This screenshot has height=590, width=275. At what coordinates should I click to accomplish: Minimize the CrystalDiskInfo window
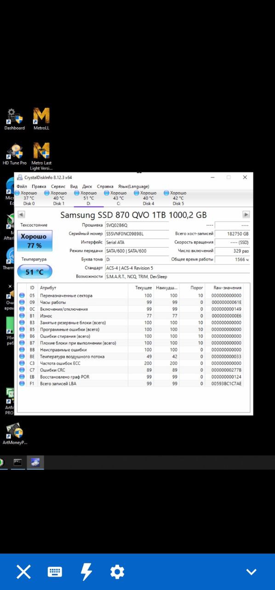(x=212, y=177)
